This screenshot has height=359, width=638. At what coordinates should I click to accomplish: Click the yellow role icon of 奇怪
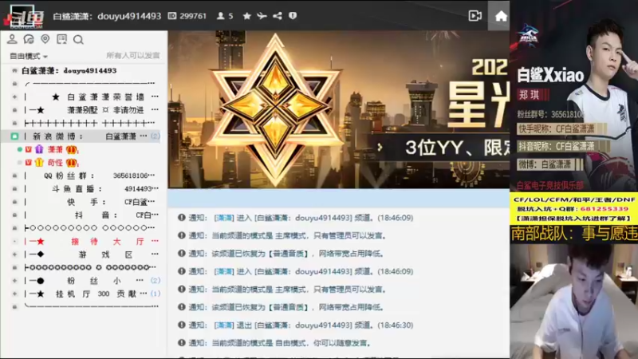(x=39, y=163)
